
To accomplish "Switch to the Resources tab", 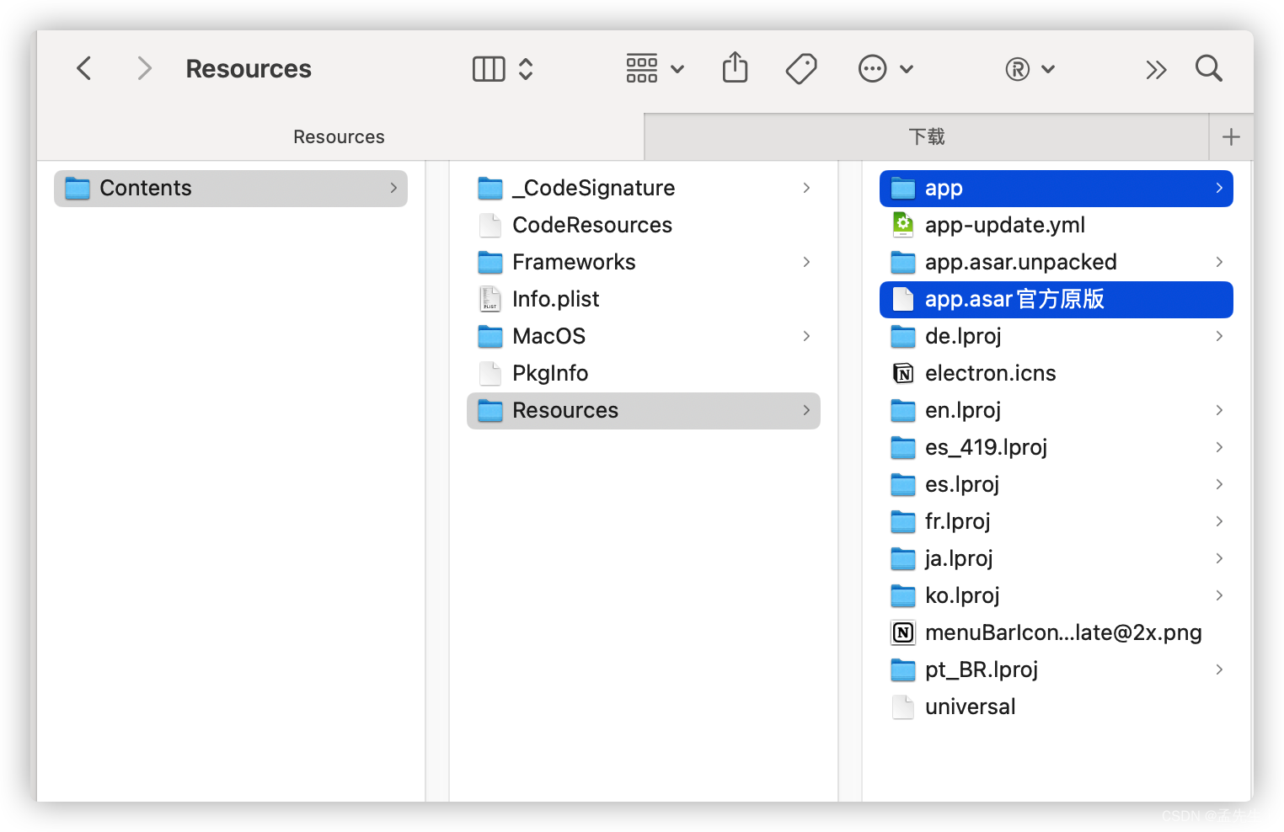I will 340,136.
